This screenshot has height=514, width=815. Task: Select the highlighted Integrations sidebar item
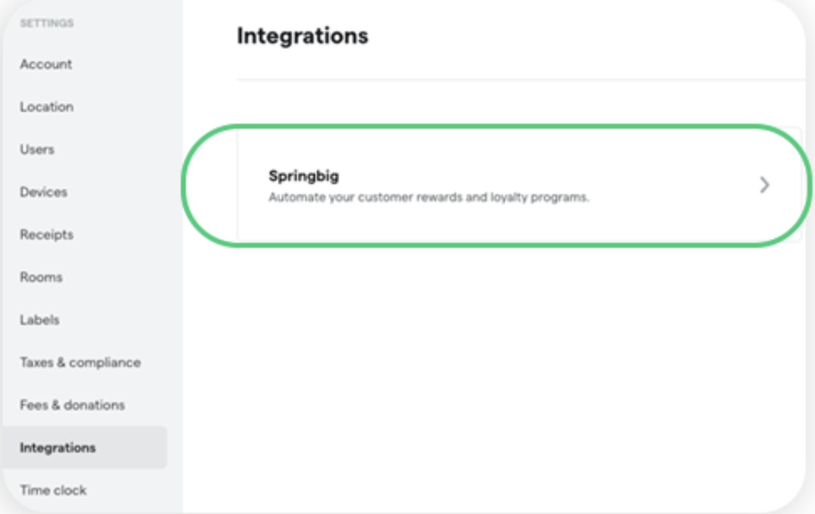(85, 448)
